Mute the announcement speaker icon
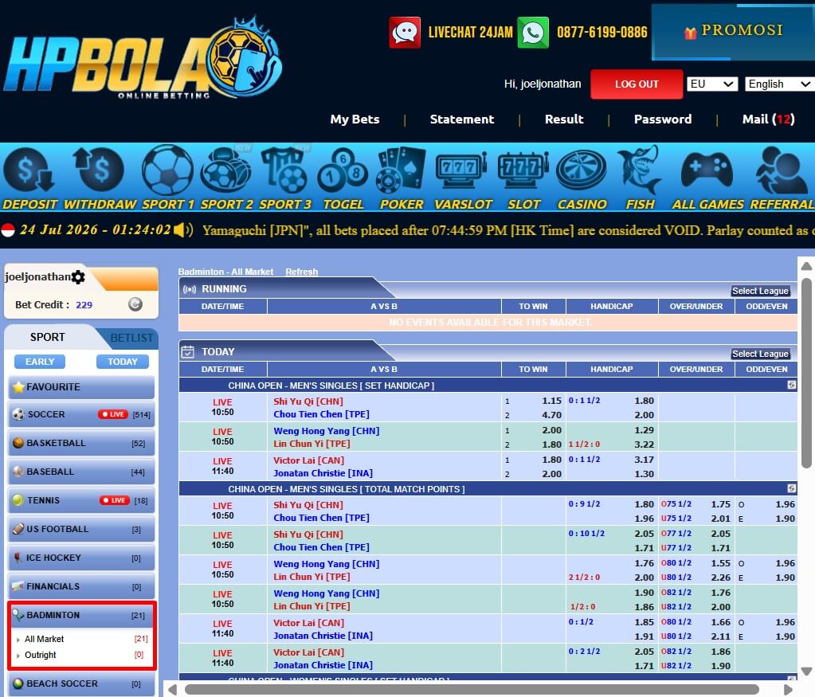The image size is (815, 697). point(183,229)
